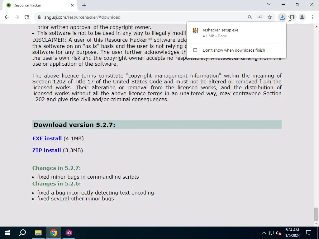Click the page vertical scrollbar thumb
319x239 pixels.
coord(316,214)
